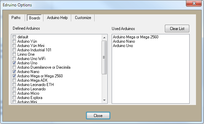Screen dimensions: 204x124
Task: Check the Arduino Yún checkbox
Action: tap(14, 41)
